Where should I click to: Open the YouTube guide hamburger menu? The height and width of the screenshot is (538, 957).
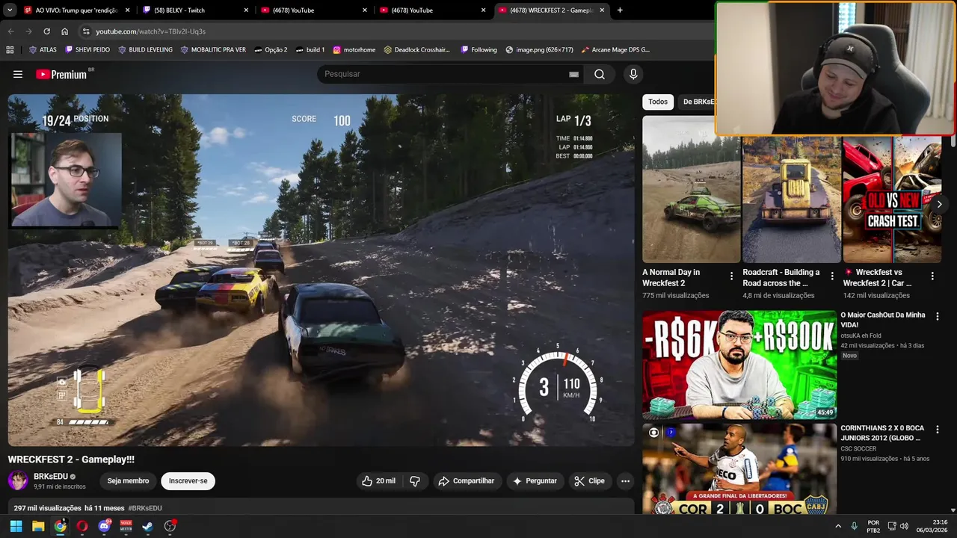point(18,74)
